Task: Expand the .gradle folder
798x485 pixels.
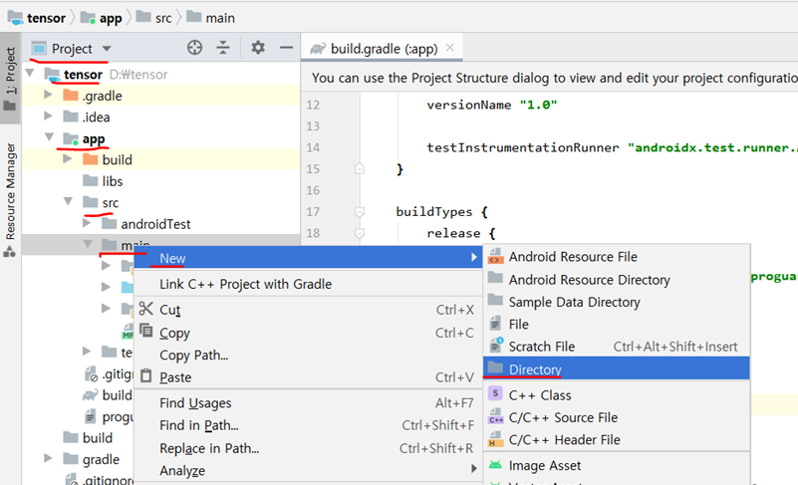Action: click(49, 96)
